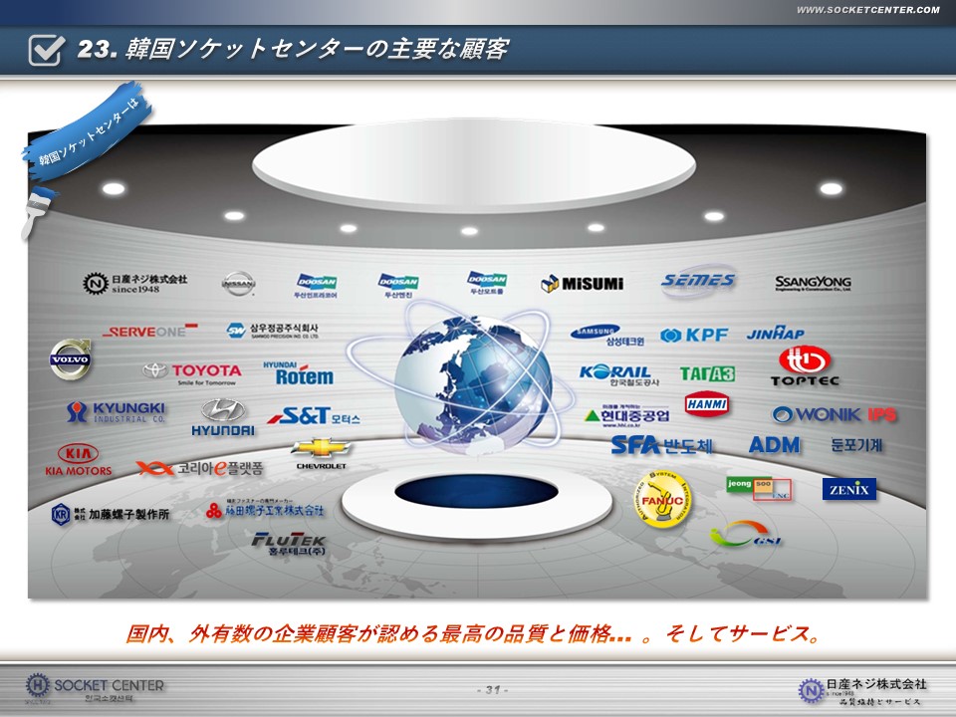Click the yellow FANUC round badge
This screenshot has height=717, width=956.
click(660, 495)
